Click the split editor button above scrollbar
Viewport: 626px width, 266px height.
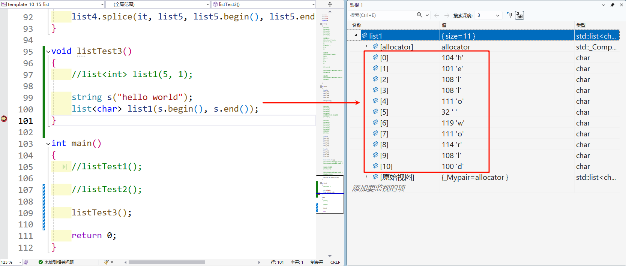point(330,4)
